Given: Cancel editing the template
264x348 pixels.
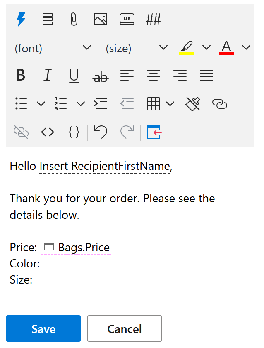Looking at the screenshot, I should [x=124, y=328].
